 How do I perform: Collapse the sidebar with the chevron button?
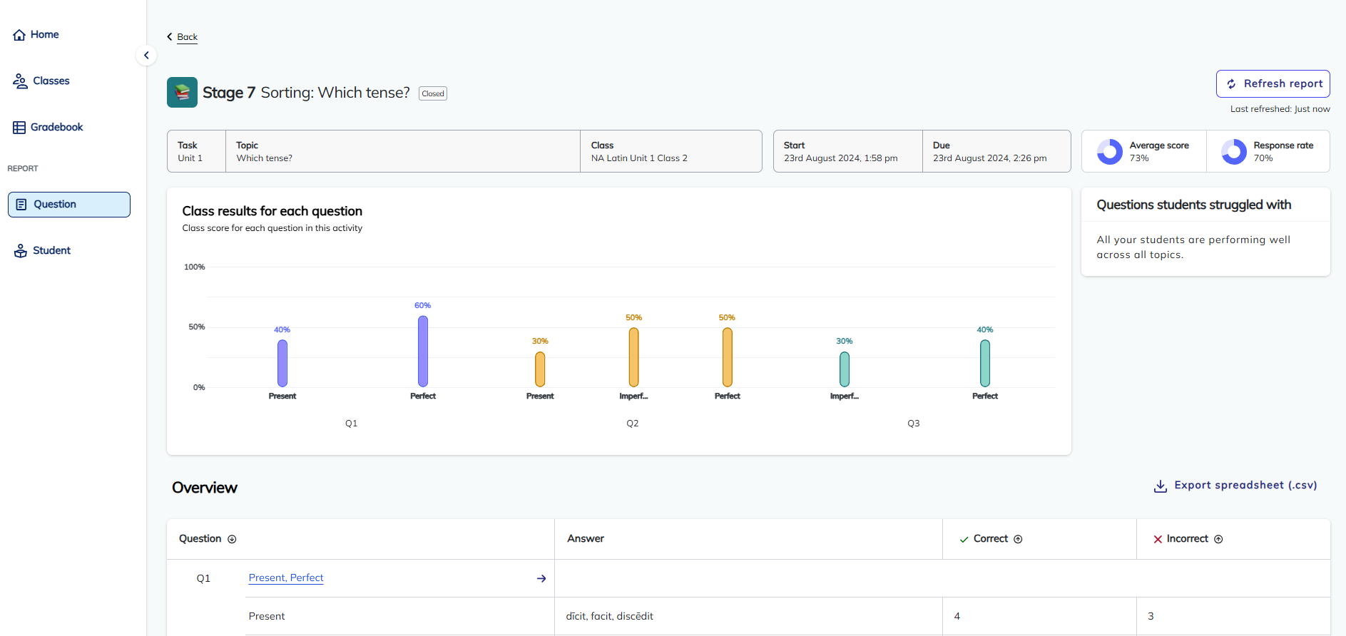[x=146, y=55]
